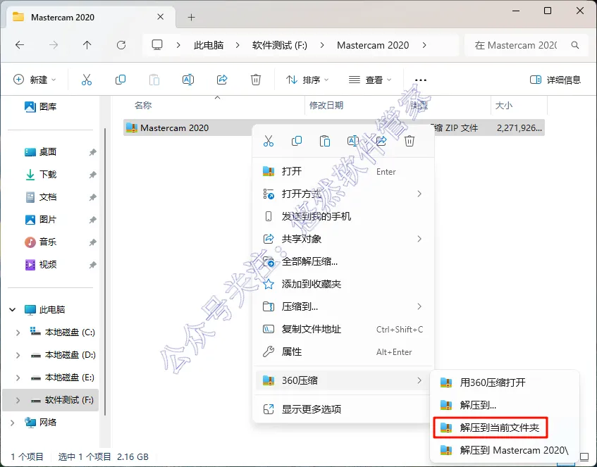This screenshot has width=597, height=467.
Task: Open 属性 properties
Action: 343,351
